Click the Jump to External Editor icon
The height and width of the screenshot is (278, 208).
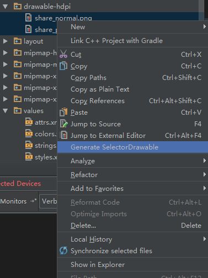click(x=64, y=135)
